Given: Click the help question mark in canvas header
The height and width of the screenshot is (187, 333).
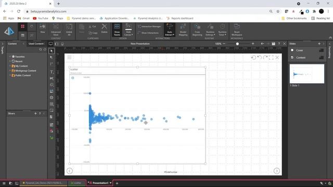Looking at the screenshot, I should (x=279, y=44).
